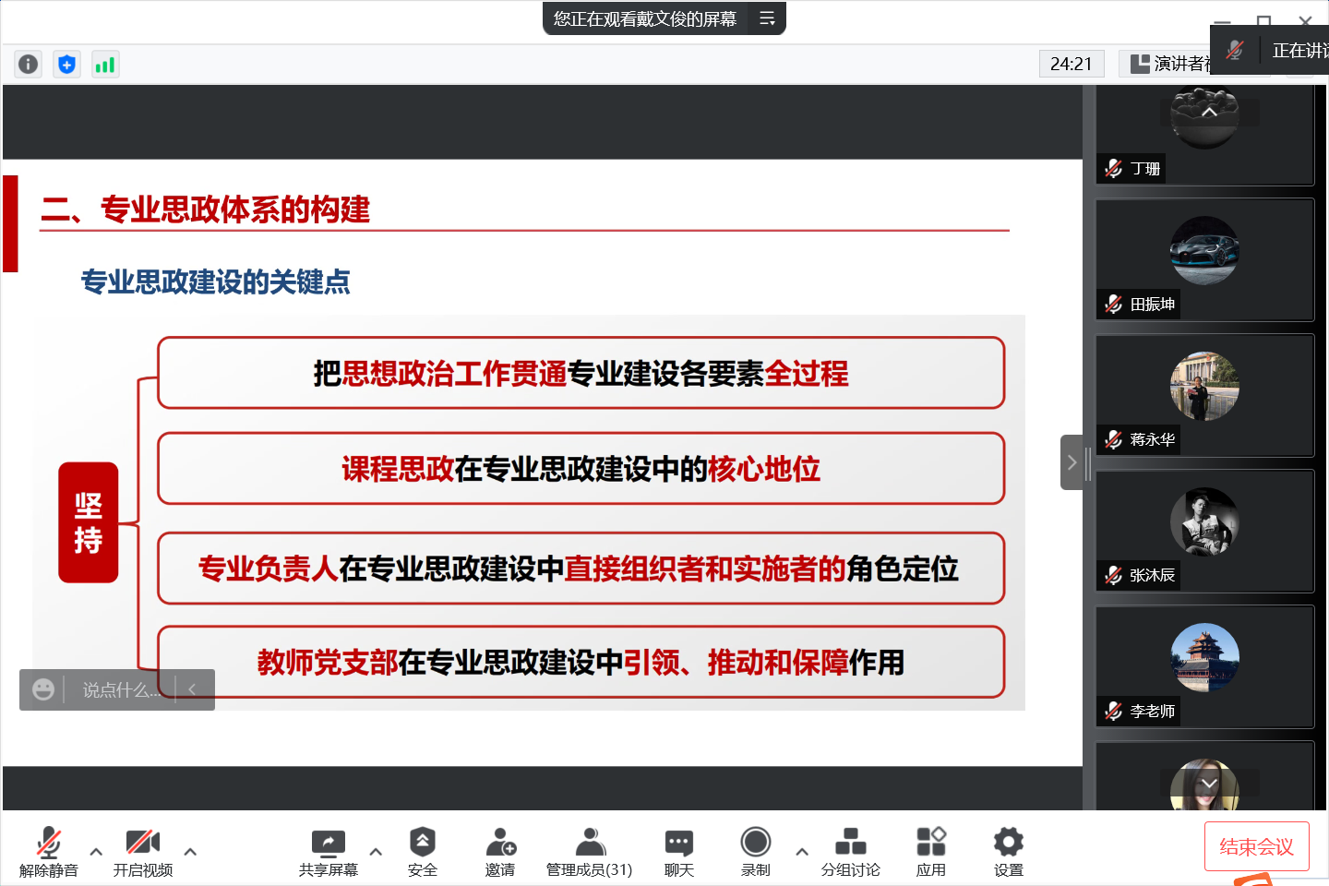Click the blue security shield icon
This screenshot has width=1329, height=886.
pos(66,64)
